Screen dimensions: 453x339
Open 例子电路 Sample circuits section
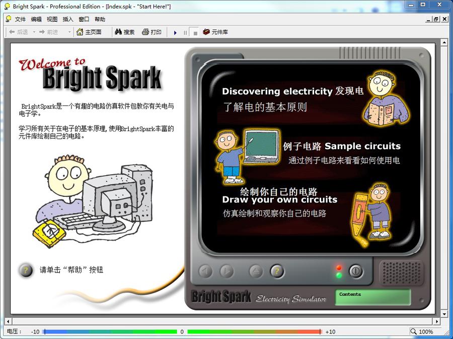pos(342,146)
